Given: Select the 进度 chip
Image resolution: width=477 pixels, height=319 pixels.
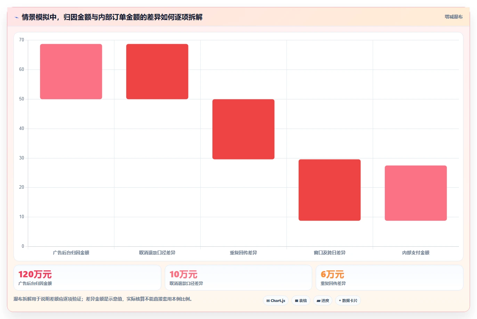Looking at the screenshot, I should 323,301.
